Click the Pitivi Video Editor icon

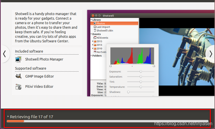coord(18,87)
